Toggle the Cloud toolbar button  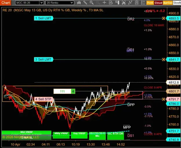click(158, 3)
